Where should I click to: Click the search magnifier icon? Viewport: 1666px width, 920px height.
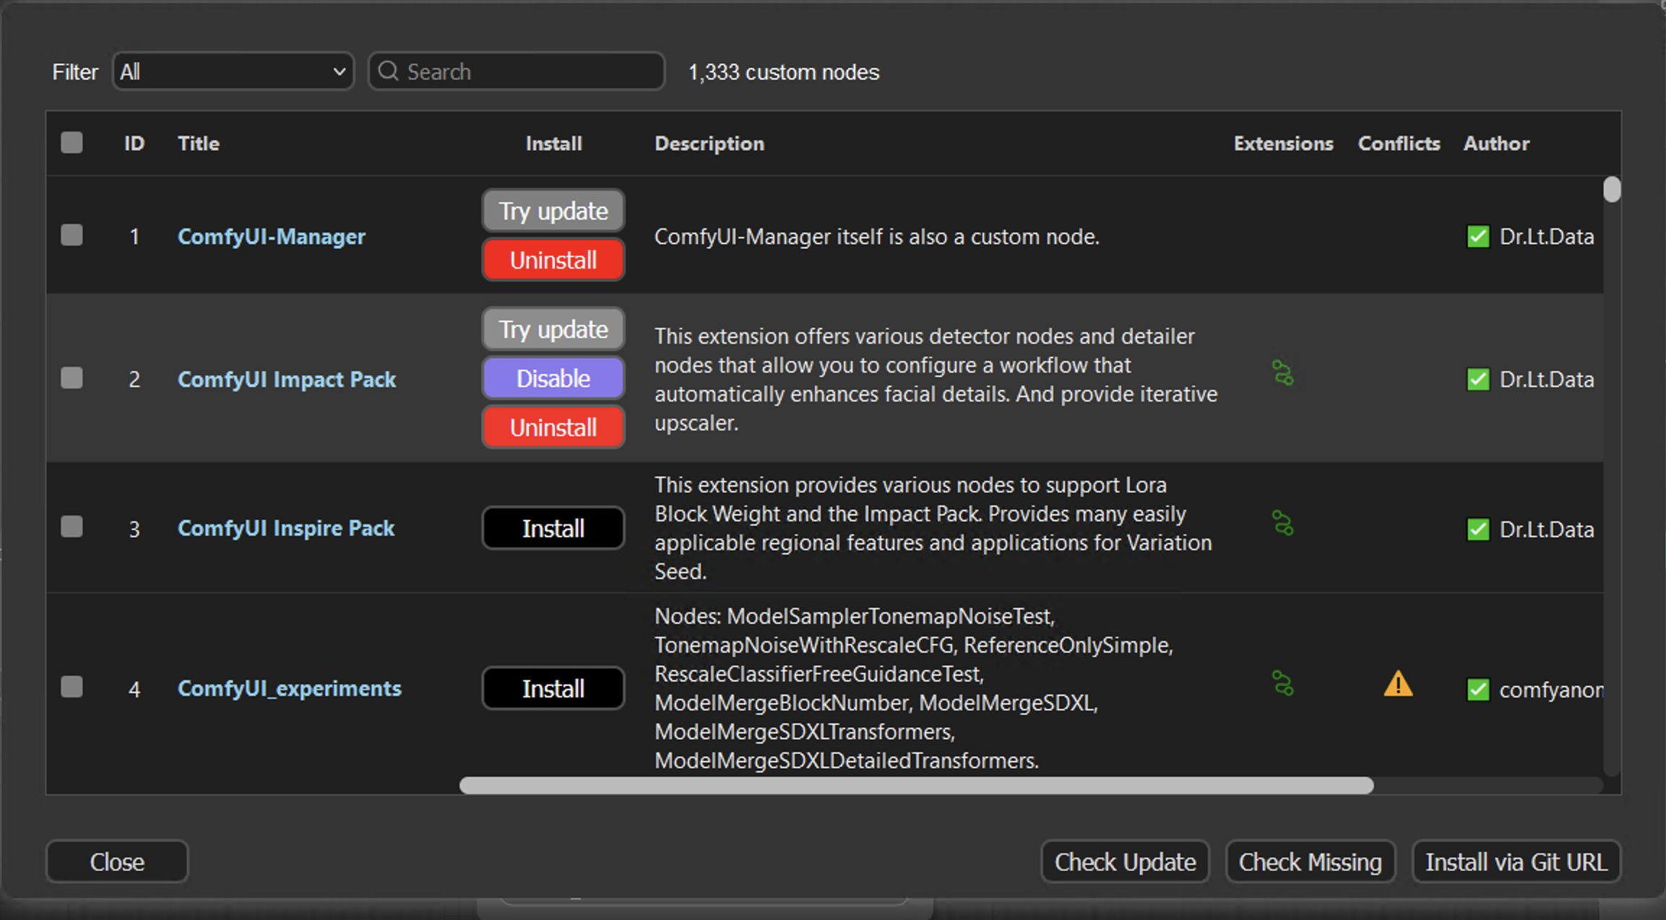pyautogui.click(x=388, y=71)
